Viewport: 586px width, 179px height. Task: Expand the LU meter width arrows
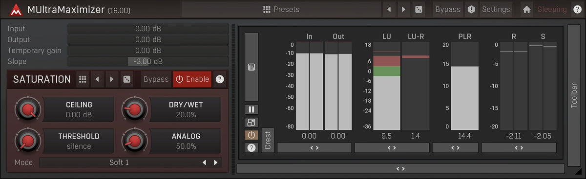tap(392, 148)
